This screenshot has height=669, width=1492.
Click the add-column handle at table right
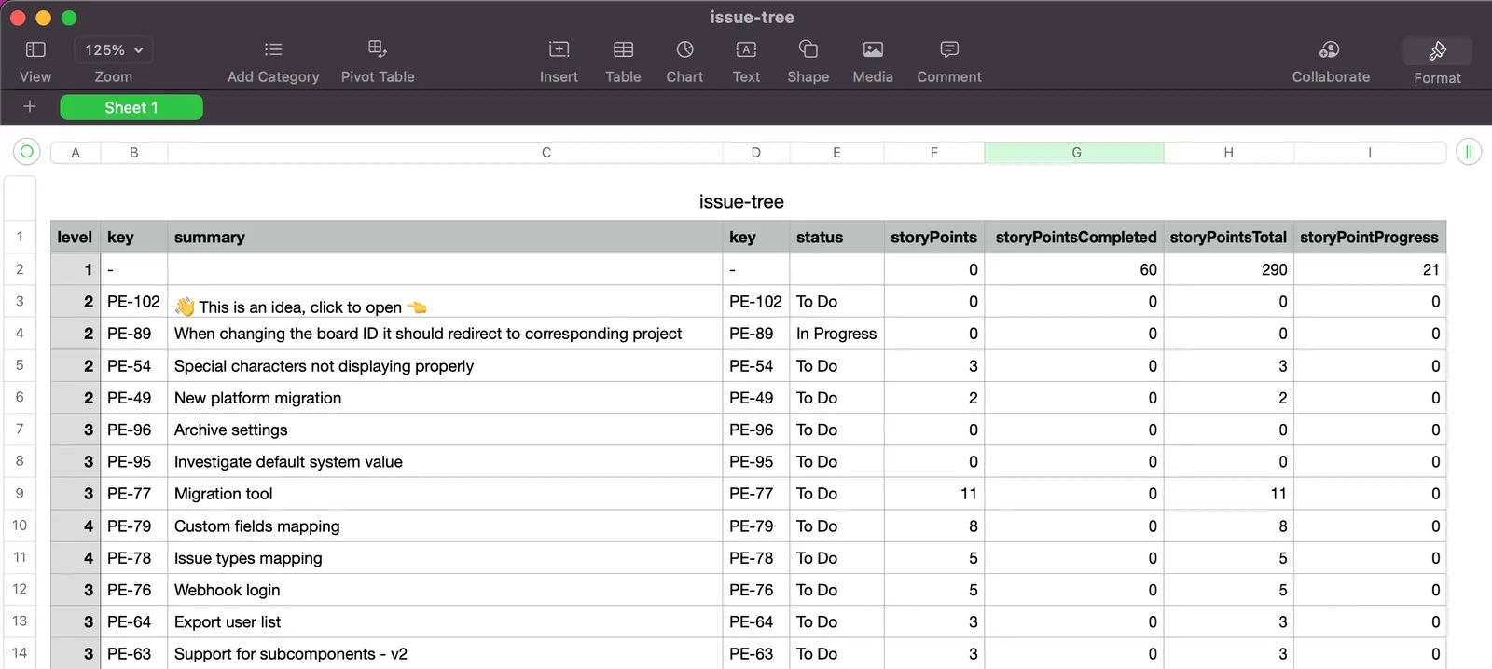pos(1469,151)
